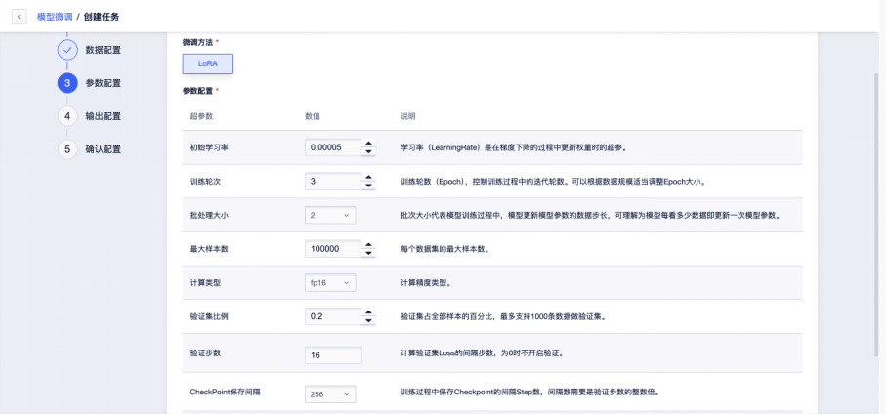Click the 数据配置 step label

(x=103, y=50)
